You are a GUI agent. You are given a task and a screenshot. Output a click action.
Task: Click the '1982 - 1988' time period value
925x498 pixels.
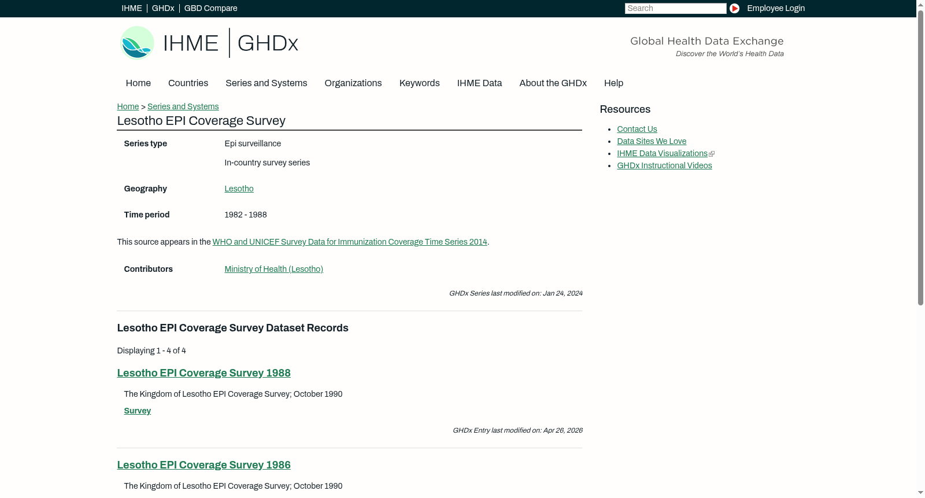[x=246, y=215]
